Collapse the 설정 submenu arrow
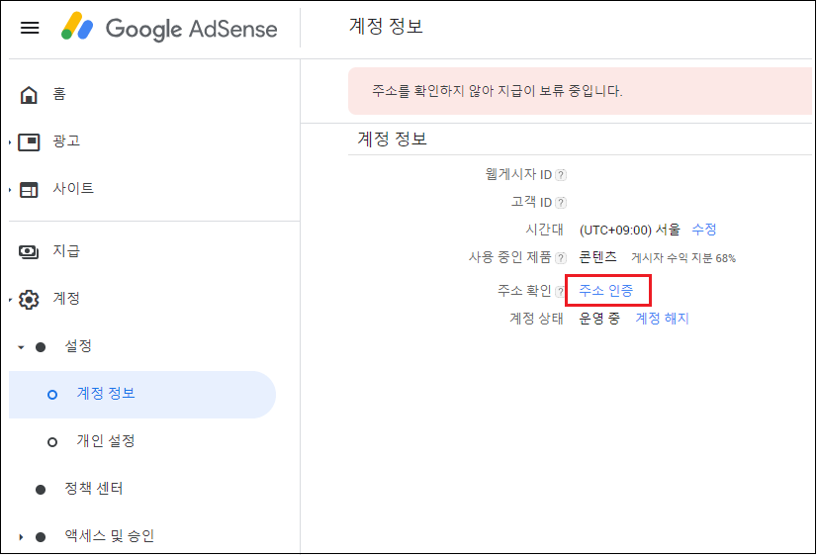 point(21,347)
